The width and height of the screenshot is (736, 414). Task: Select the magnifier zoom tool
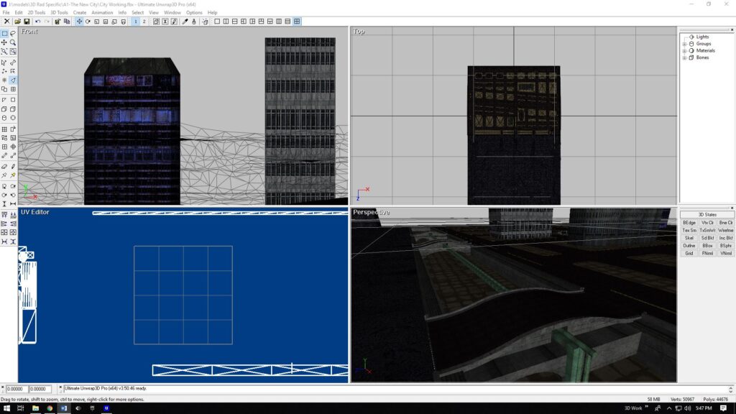pyautogui.click(x=13, y=42)
